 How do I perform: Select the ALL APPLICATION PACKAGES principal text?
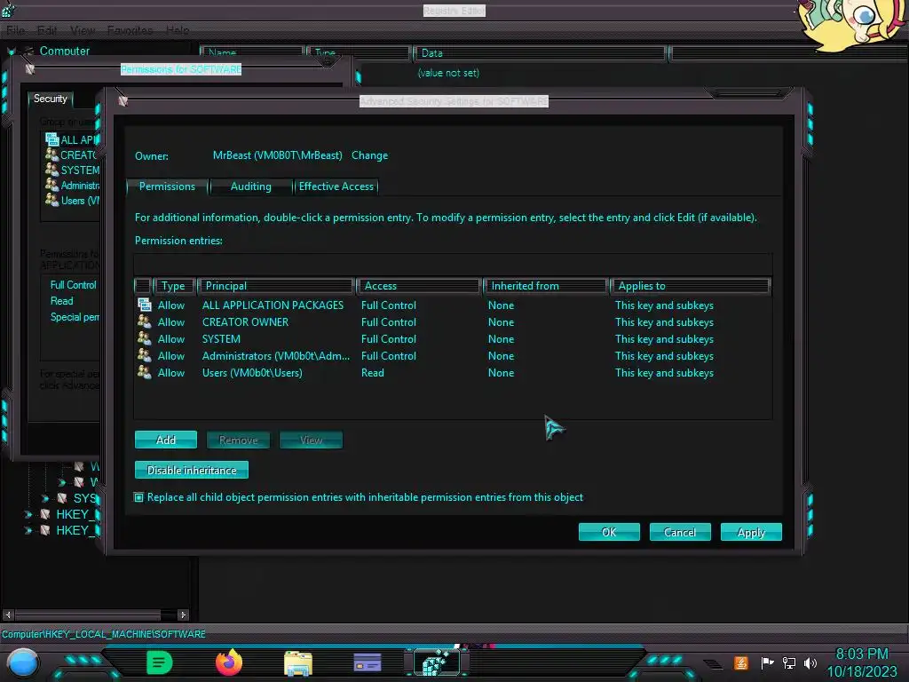click(x=273, y=305)
